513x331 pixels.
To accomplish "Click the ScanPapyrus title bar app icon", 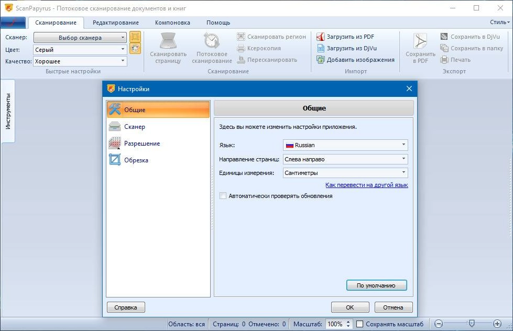I will point(9,8).
